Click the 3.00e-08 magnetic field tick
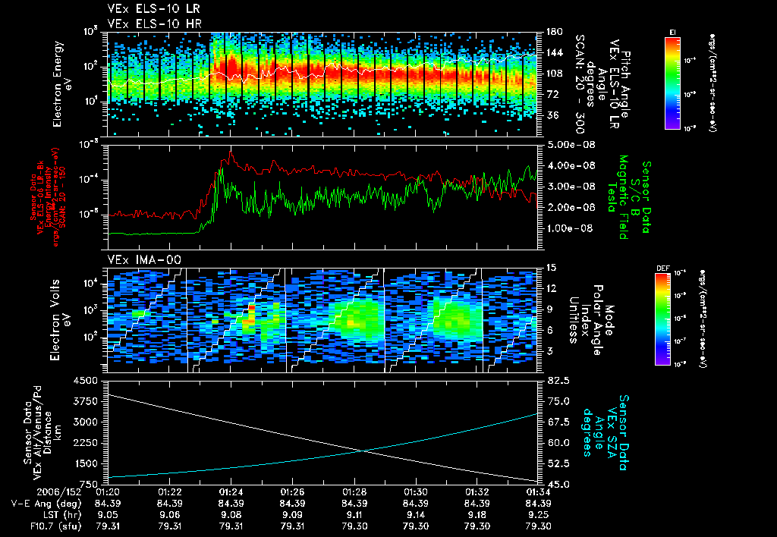Viewport: 777px width, 537px height. (571, 187)
